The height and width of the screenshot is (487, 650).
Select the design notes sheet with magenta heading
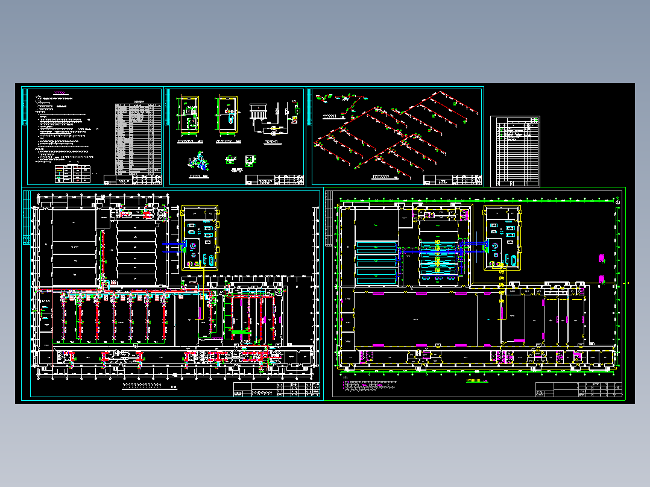(92, 137)
